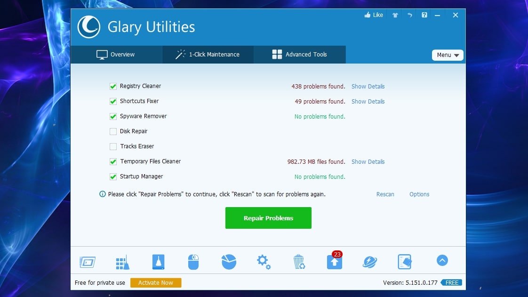This screenshot has height=297, width=528.
Task: Open the Startup Manager gears icon
Action: pos(264,262)
